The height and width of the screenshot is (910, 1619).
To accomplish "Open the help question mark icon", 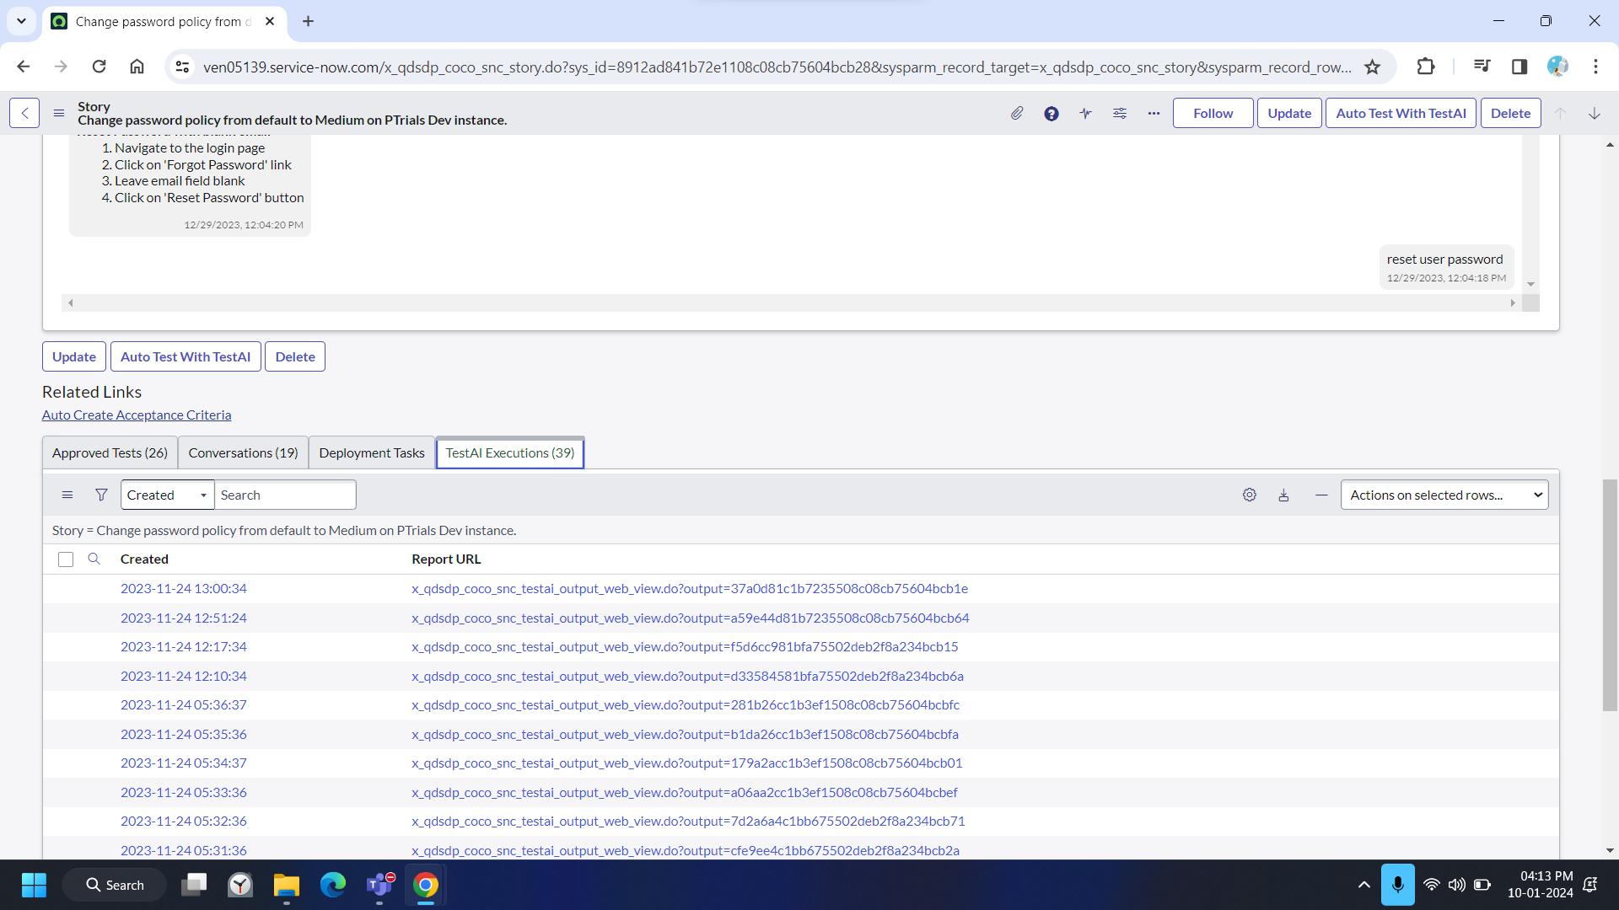I will [x=1052, y=113].
